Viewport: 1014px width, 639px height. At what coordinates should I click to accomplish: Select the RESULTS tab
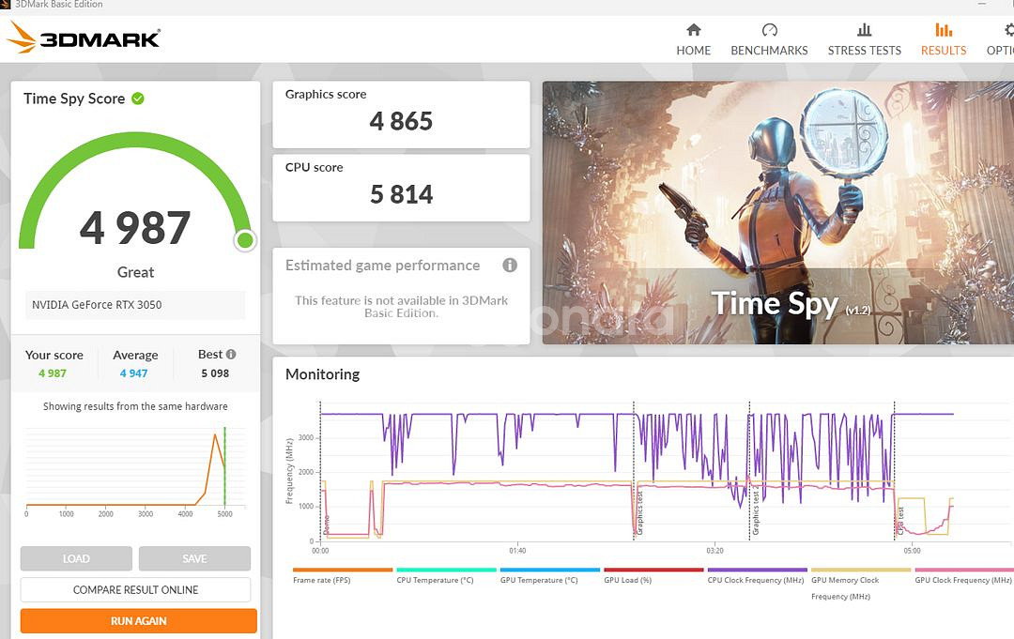944,51
